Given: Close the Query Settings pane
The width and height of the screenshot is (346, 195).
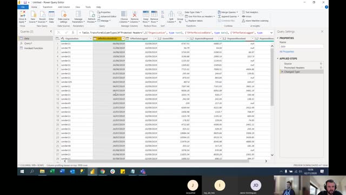Looking at the screenshot, I should (x=322, y=31).
